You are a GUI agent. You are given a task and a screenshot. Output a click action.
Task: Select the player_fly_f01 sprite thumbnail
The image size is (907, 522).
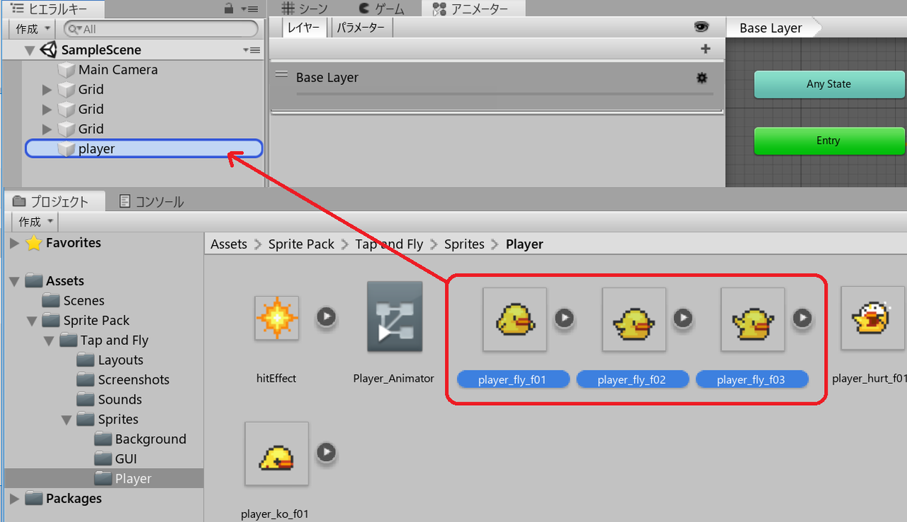pyautogui.click(x=514, y=319)
